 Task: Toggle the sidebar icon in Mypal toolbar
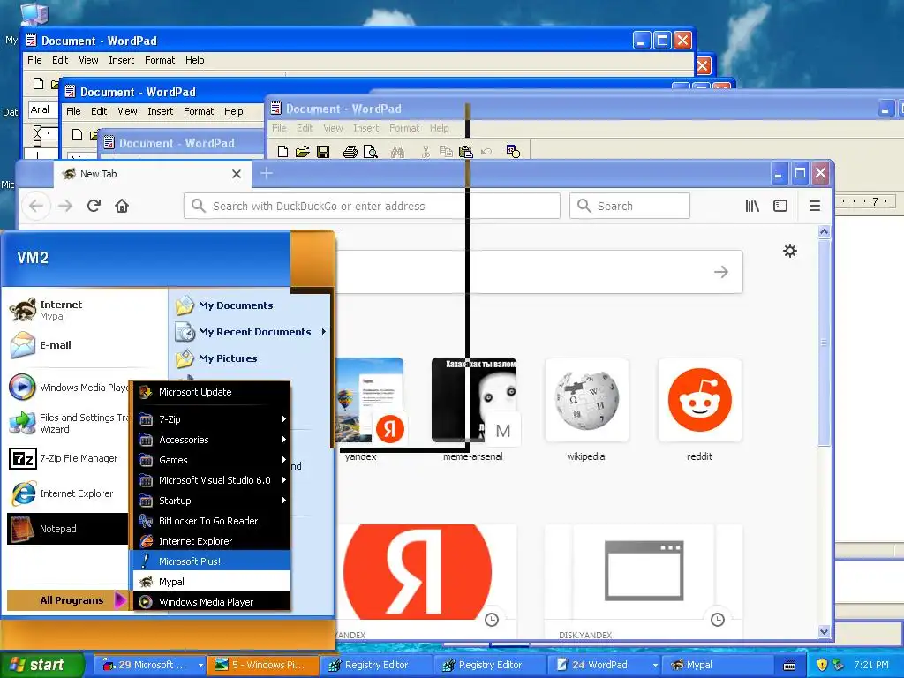coord(780,206)
